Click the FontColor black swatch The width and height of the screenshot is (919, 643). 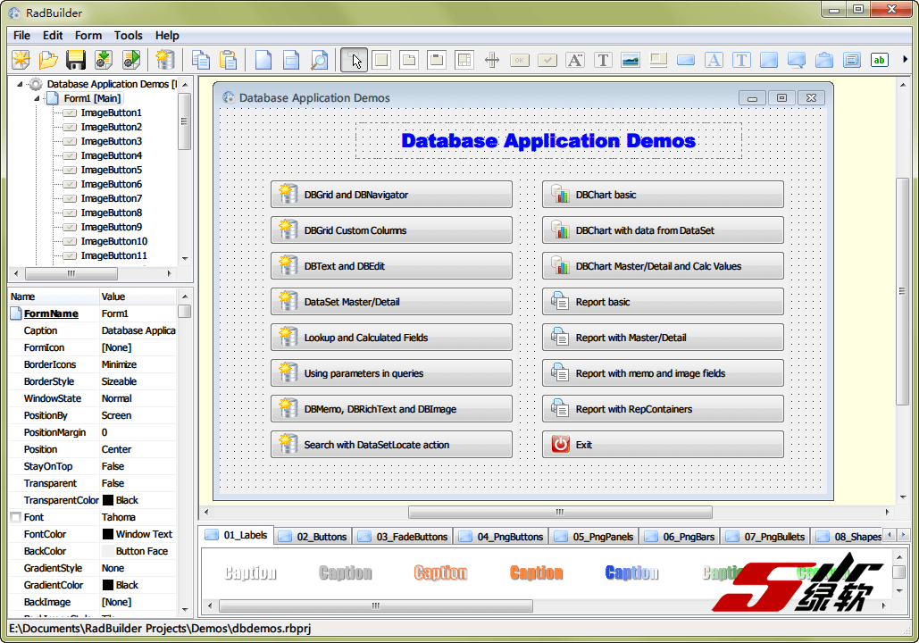[x=108, y=534]
